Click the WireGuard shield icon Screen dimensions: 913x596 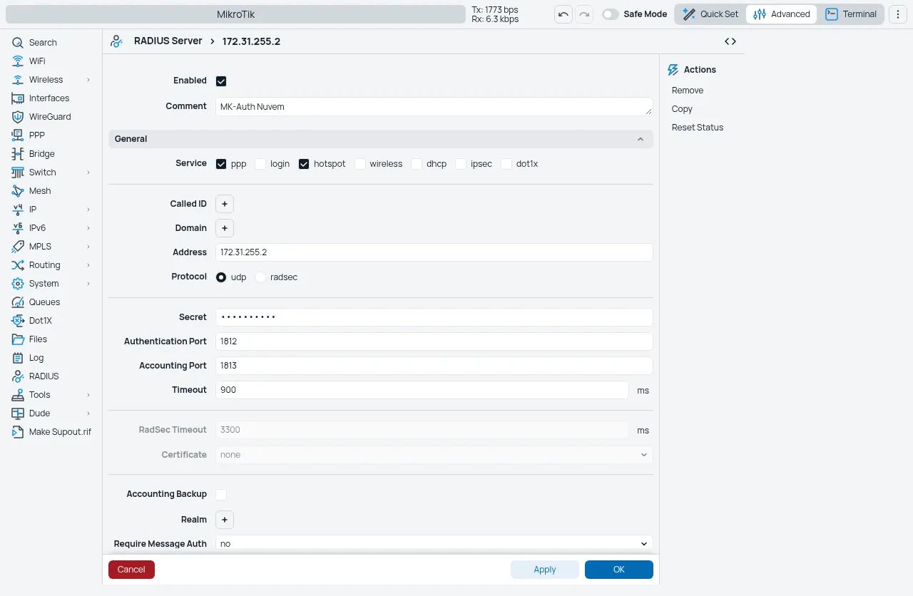tap(18, 117)
